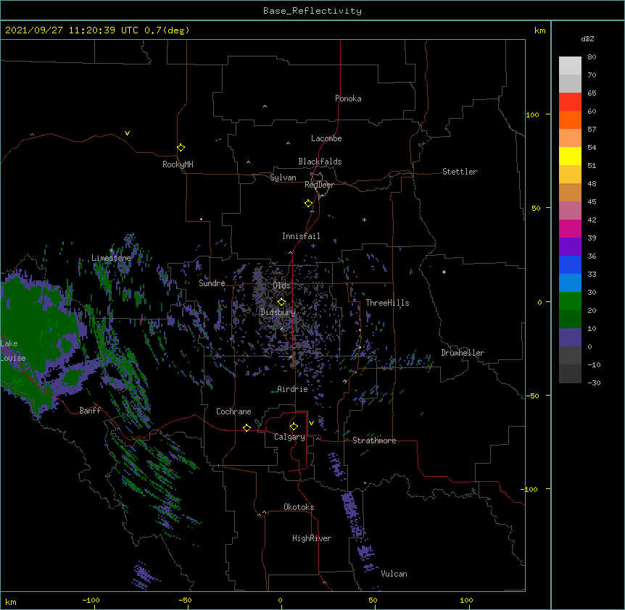The width and height of the screenshot is (625, 610).
Task: Click the Sylvan town label
Action: (x=283, y=177)
